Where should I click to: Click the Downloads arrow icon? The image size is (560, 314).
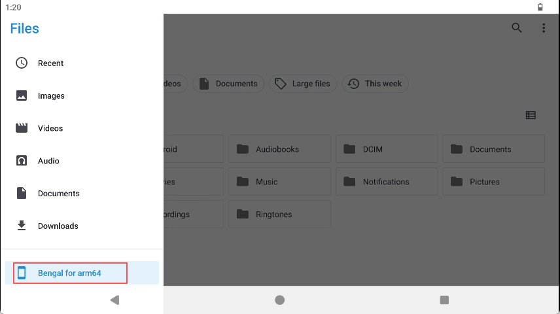tap(22, 226)
